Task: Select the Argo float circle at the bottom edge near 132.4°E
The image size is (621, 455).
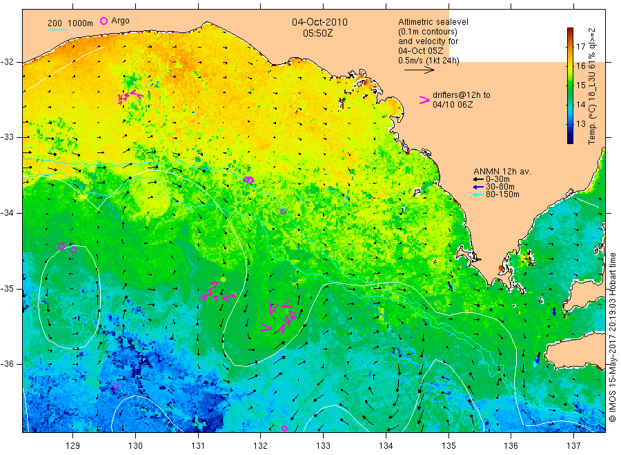Action: 284,429
